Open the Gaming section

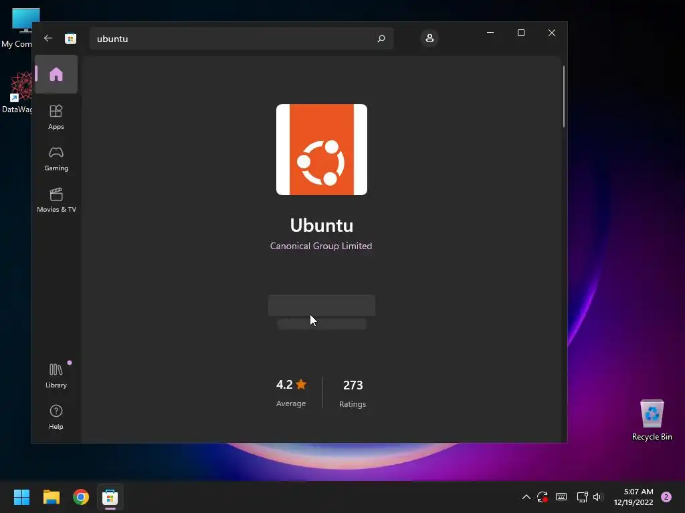click(x=56, y=159)
